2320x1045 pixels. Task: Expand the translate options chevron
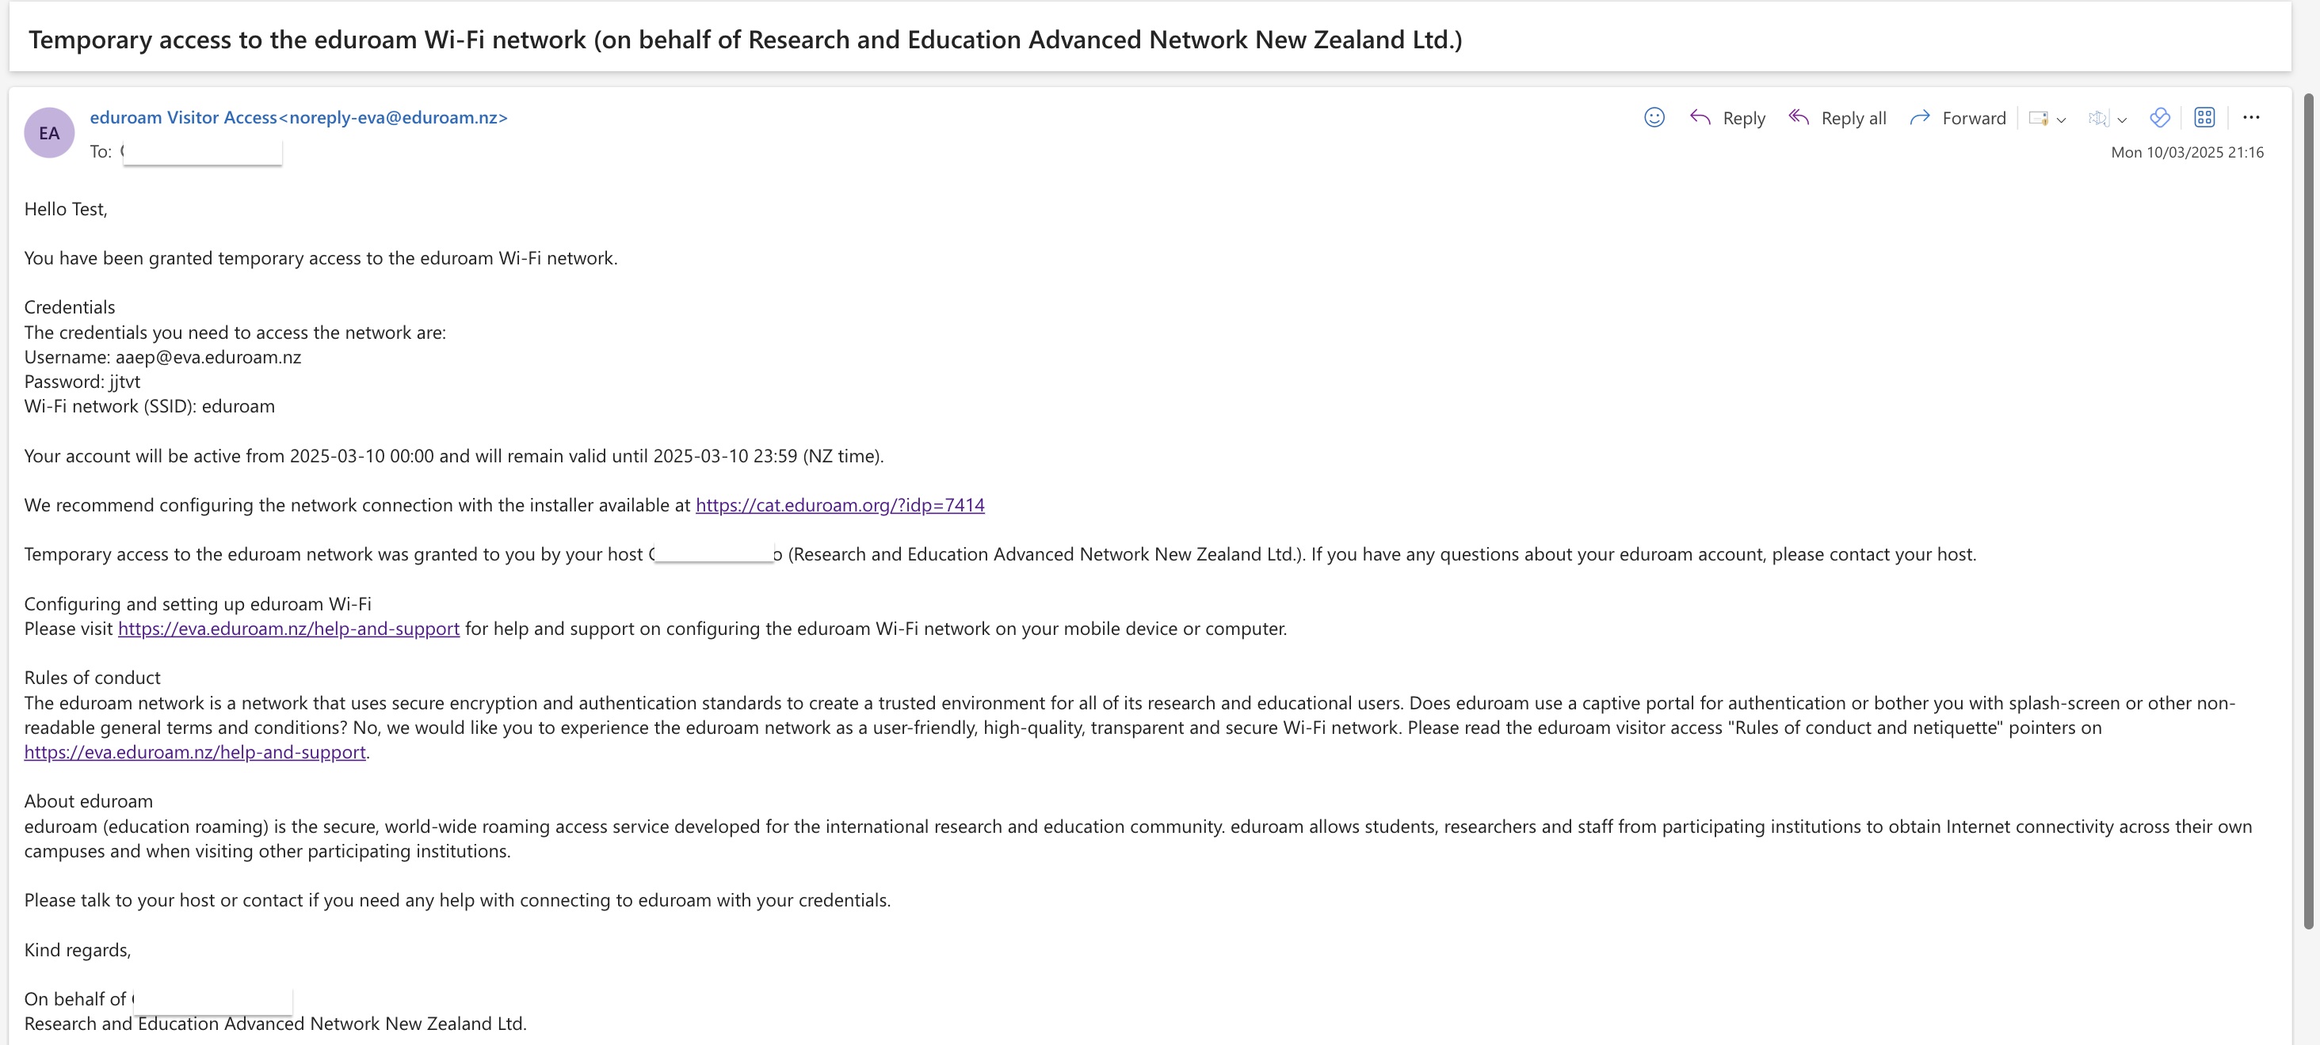pos(2122,120)
